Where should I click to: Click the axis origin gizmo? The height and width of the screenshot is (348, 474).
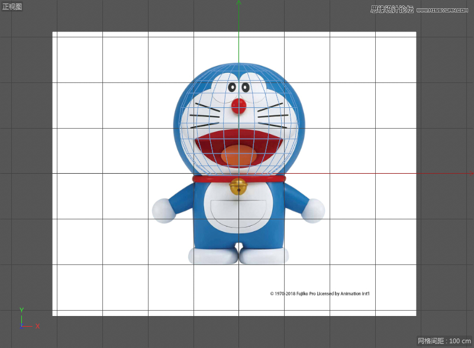(22, 325)
